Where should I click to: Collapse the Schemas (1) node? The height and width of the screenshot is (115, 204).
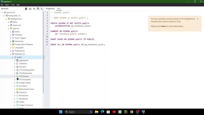(x=11, y=54)
